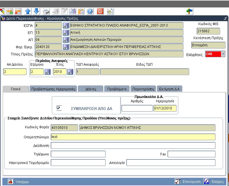Toggle the ΣΥΜΠΛΗΡΩΣΗ ΑΠΟ ΔΑ checkbox
This screenshot has height=186, width=229.
click(59, 108)
